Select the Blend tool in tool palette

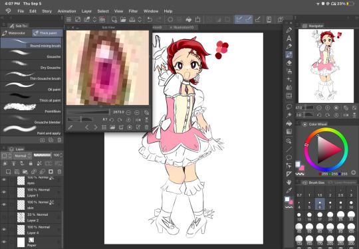point(289,88)
